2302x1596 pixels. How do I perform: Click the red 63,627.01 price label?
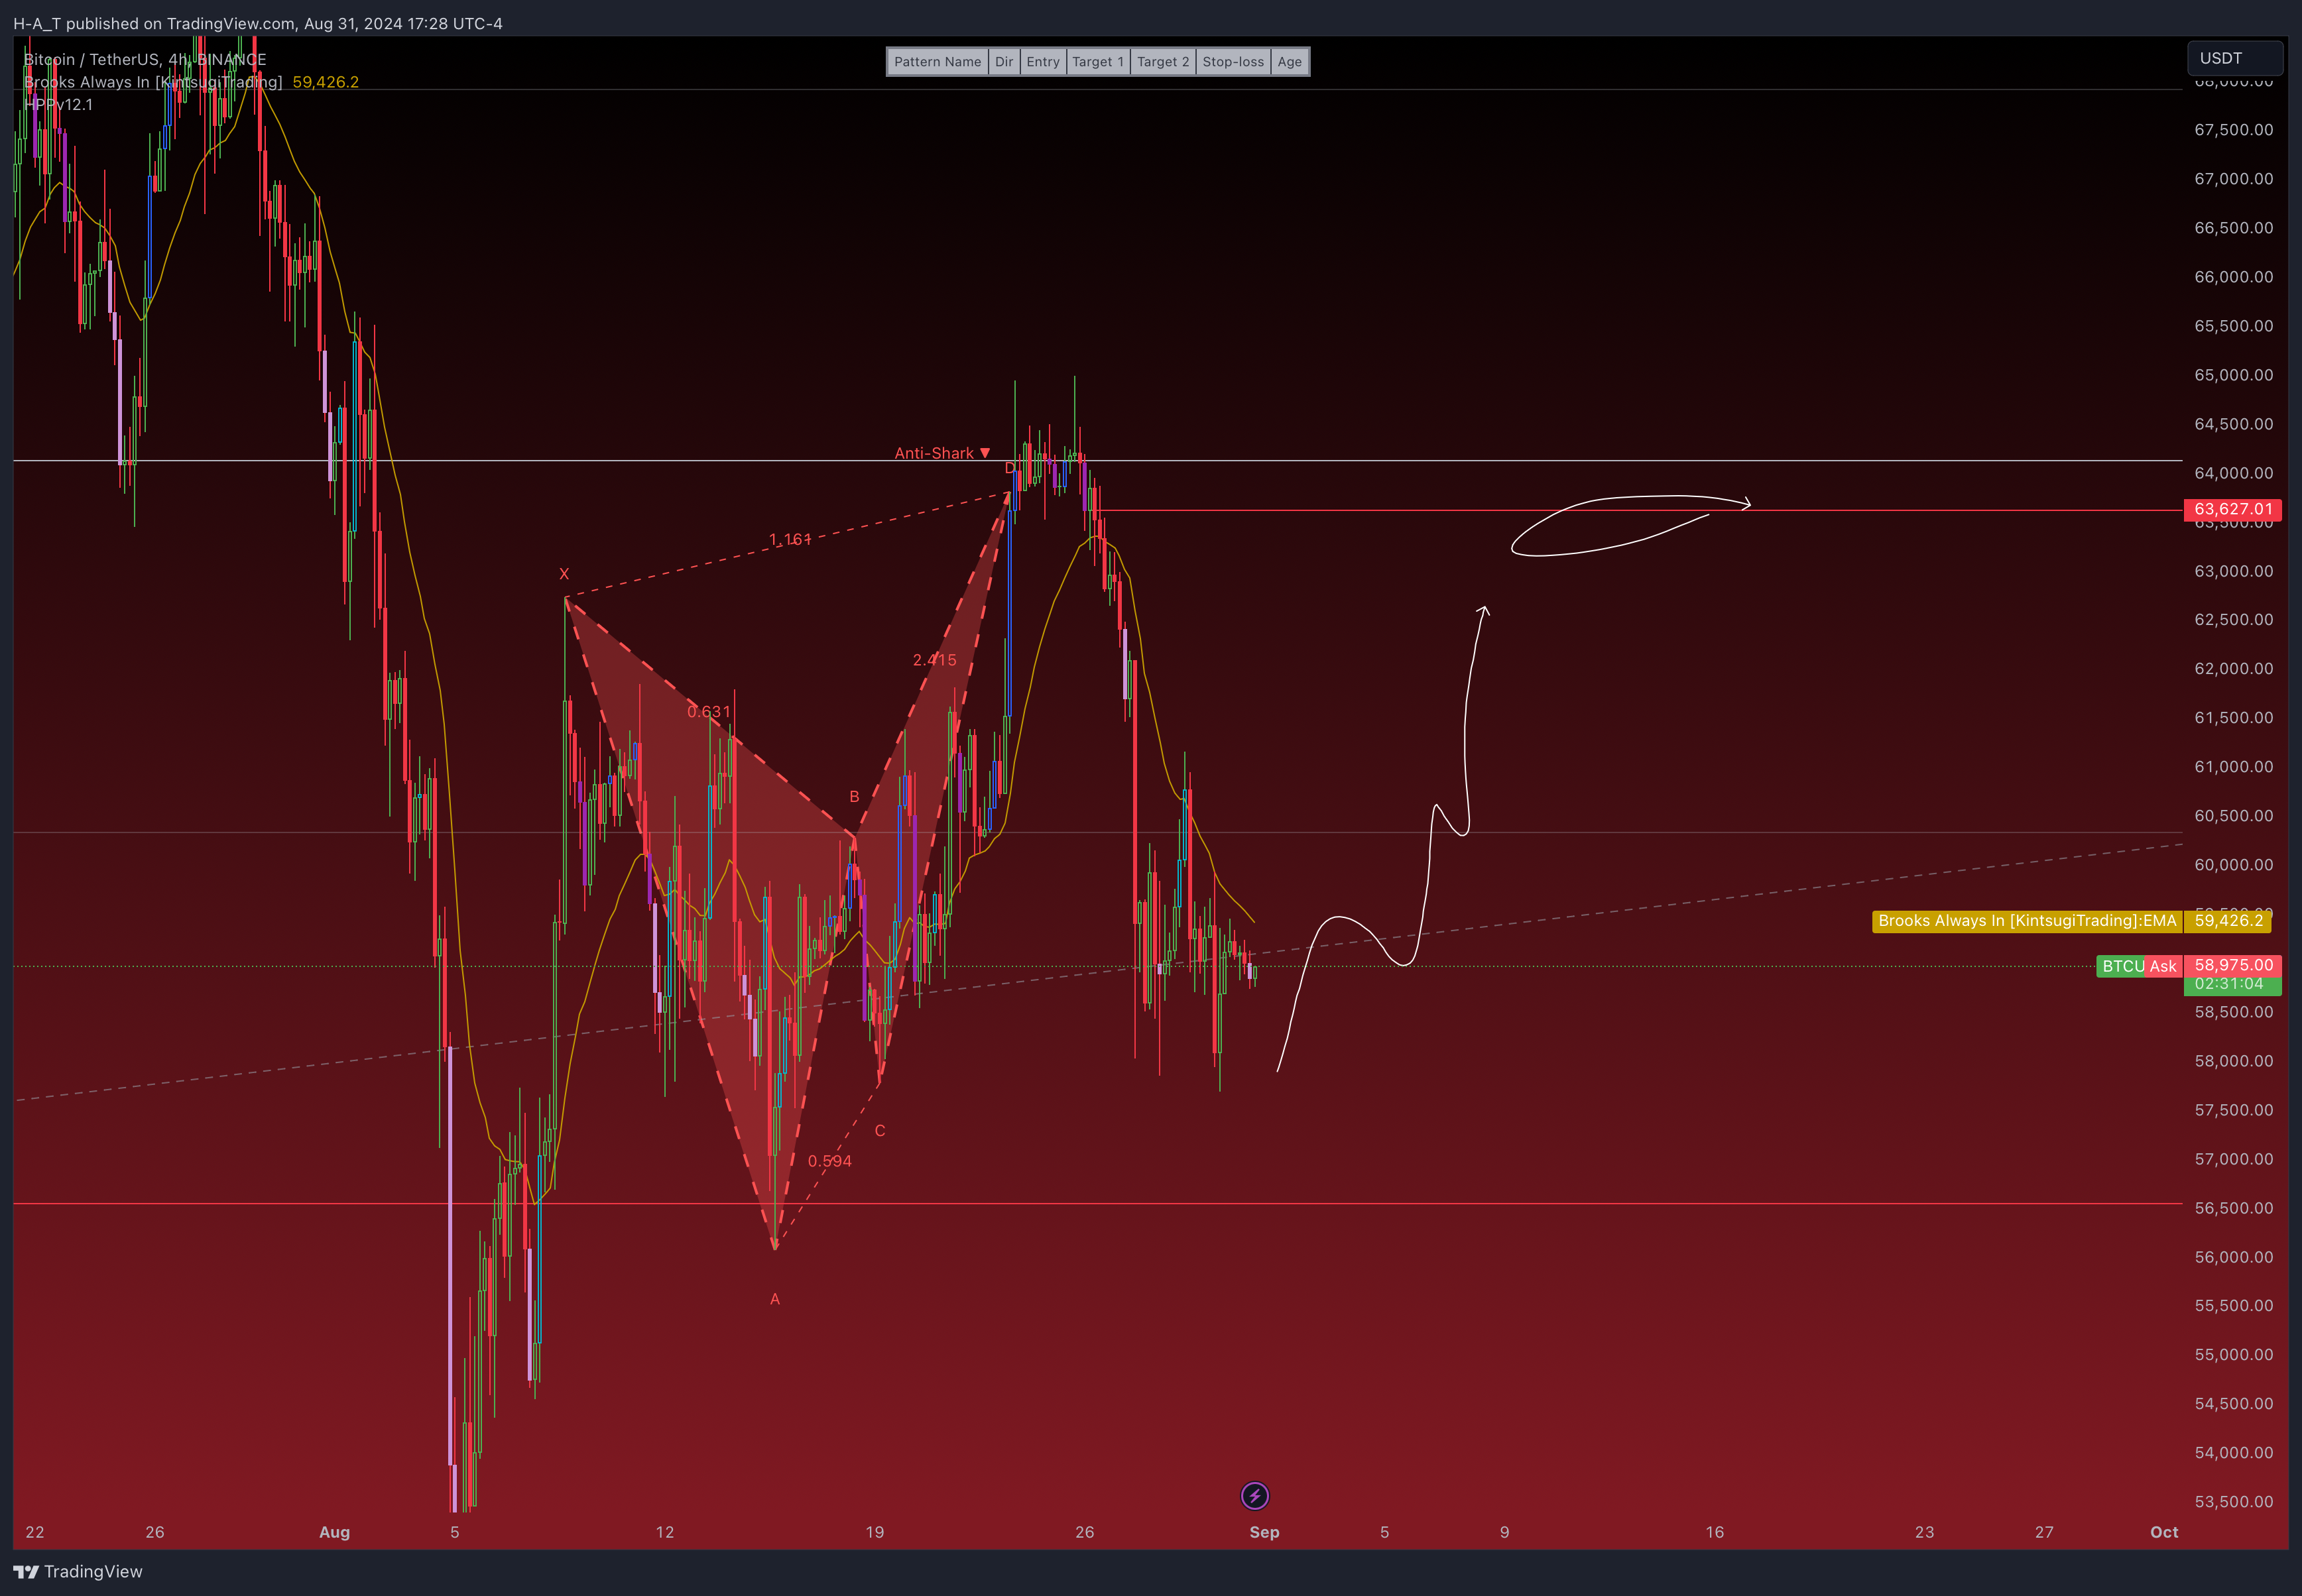[2233, 509]
